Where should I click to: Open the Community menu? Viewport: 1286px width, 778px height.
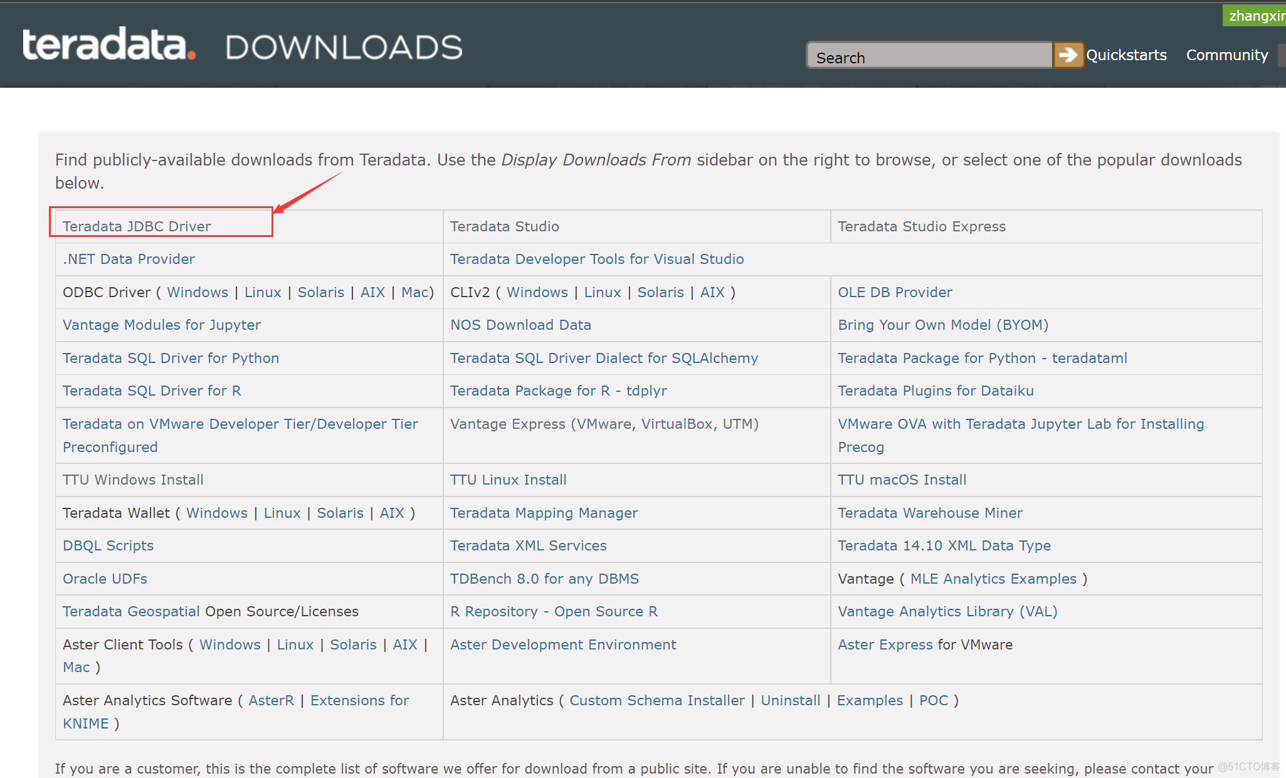click(x=1227, y=55)
